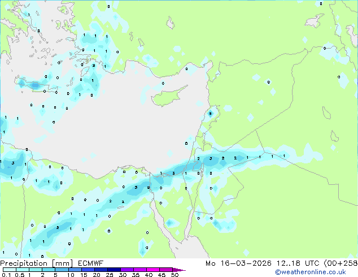Click legend label '45'

161,275
